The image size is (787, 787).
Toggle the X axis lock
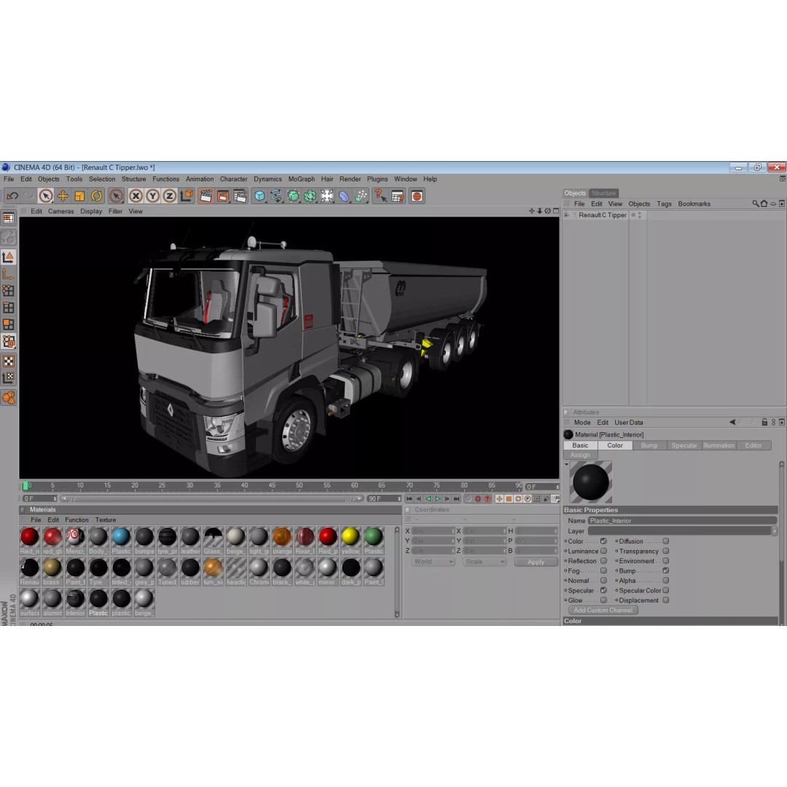(x=136, y=196)
